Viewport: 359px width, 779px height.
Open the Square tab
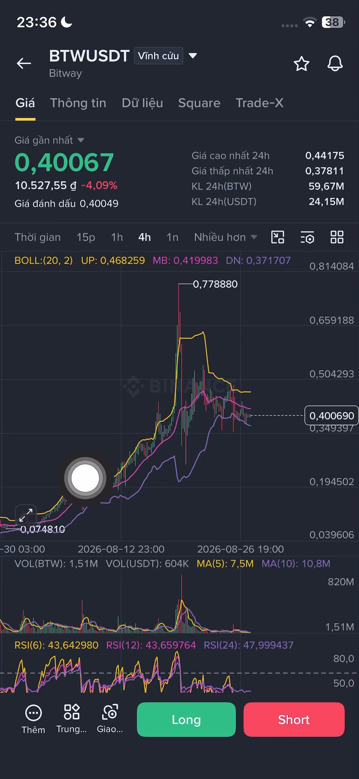(x=199, y=103)
